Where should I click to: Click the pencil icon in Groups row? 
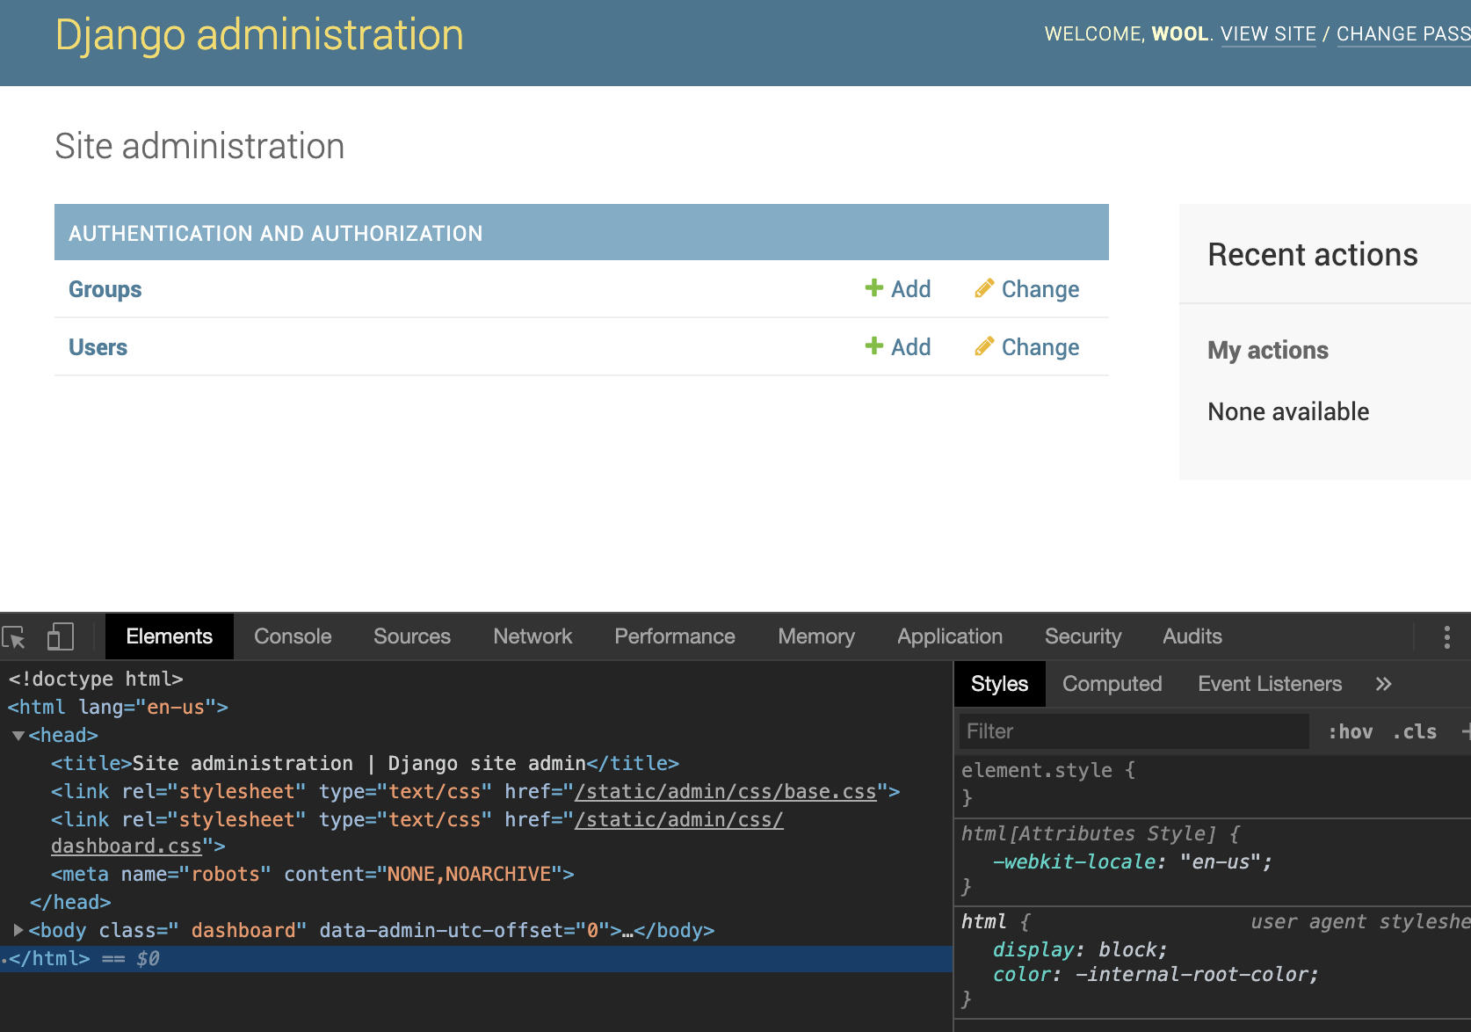pos(984,288)
